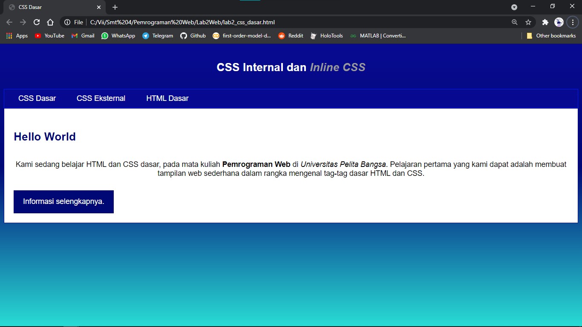Open the zoom magnifier control in the address bar
Viewport: 582px width, 327px height.
(x=514, y=22)
